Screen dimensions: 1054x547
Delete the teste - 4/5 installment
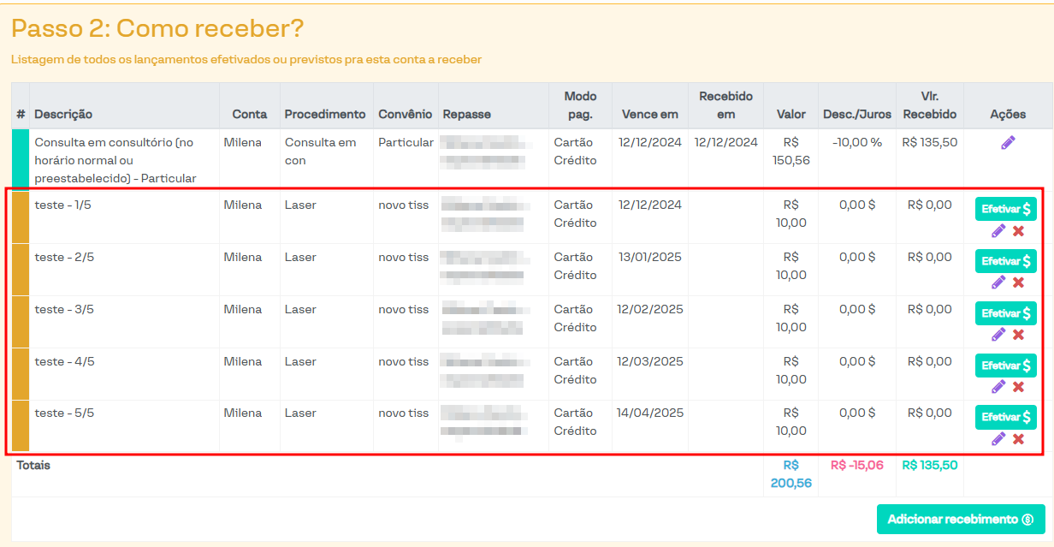(x=1018, y=387)
